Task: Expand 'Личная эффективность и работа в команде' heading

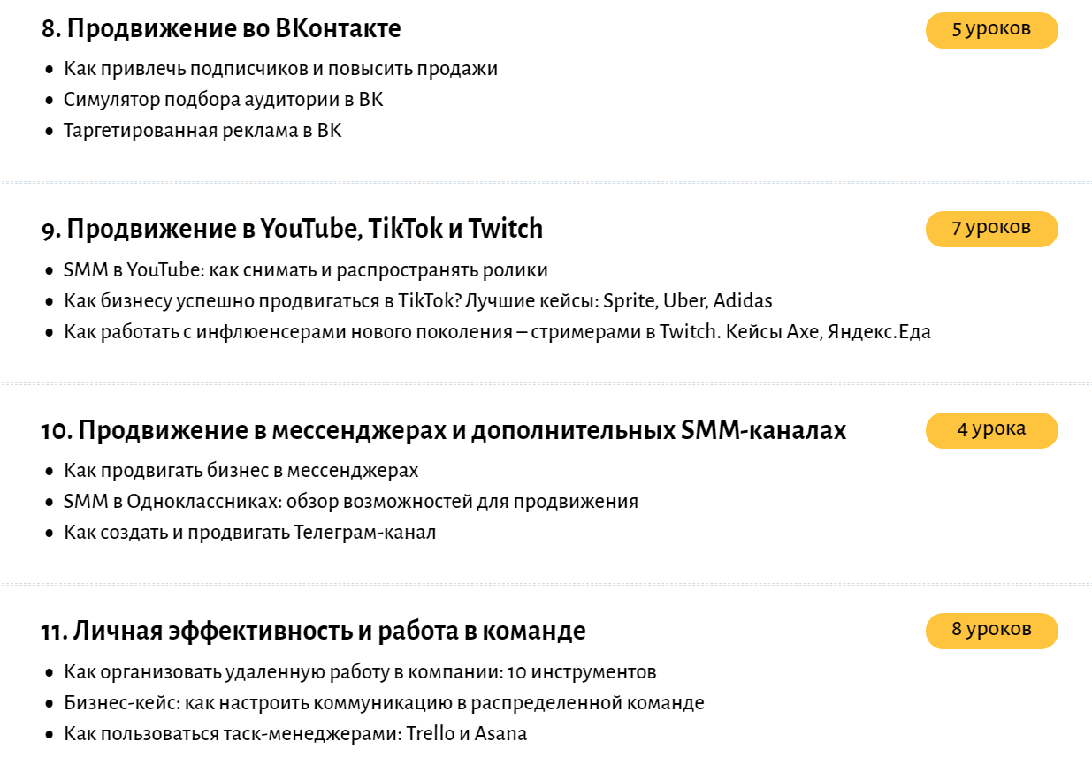Action: coord(313,632)
